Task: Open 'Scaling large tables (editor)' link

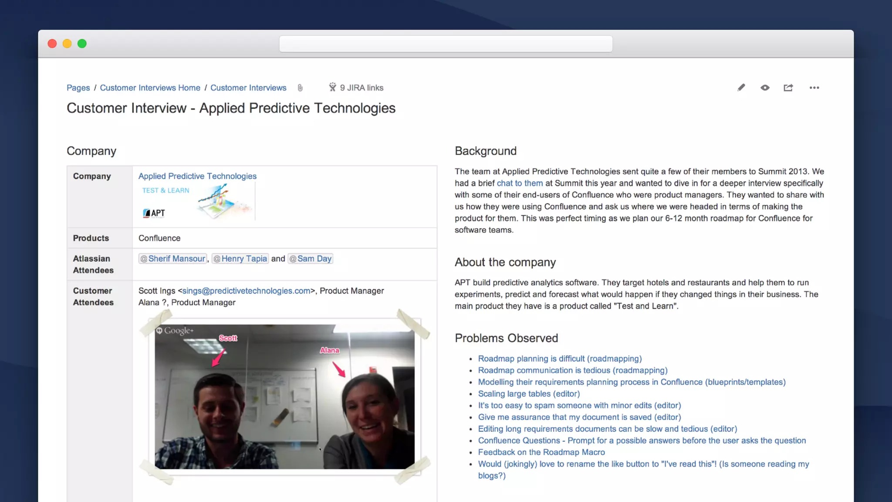Action: pos(529,393)
